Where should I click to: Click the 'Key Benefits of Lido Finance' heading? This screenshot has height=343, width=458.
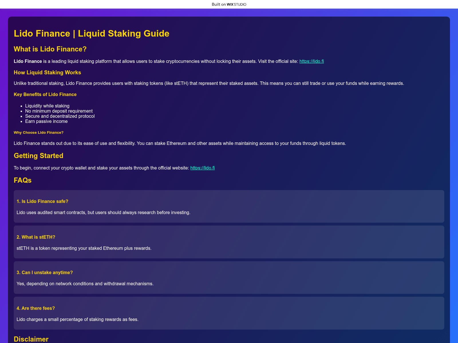coord(45,94)
